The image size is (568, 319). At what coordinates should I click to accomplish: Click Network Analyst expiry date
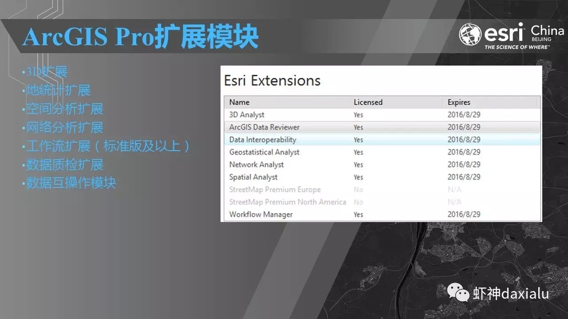(x=464, y=164)
